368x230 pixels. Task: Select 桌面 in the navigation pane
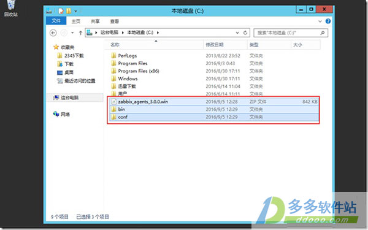[69, 72]
